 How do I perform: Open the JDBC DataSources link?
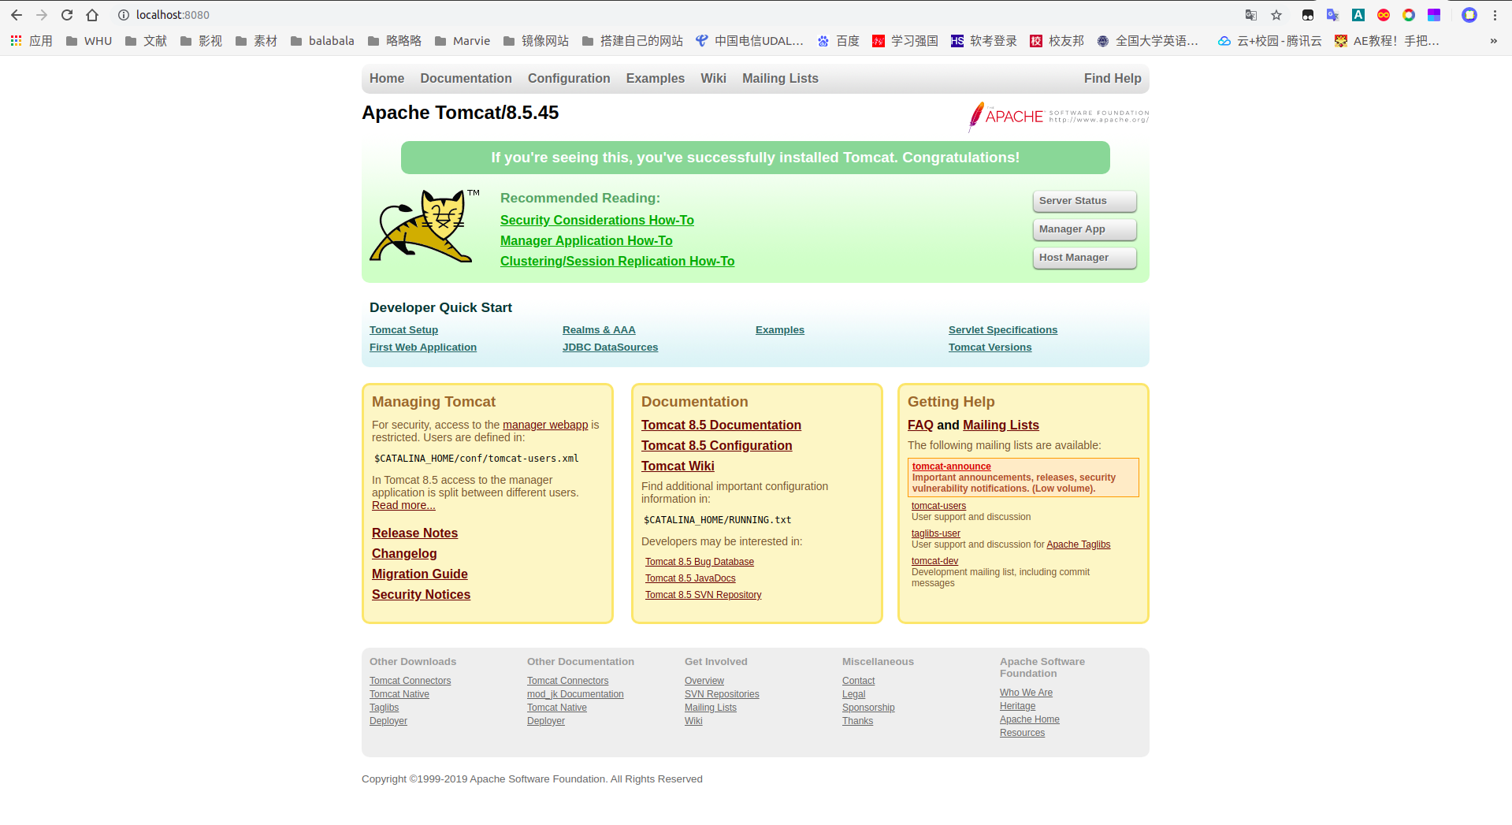tap(610, 347)
